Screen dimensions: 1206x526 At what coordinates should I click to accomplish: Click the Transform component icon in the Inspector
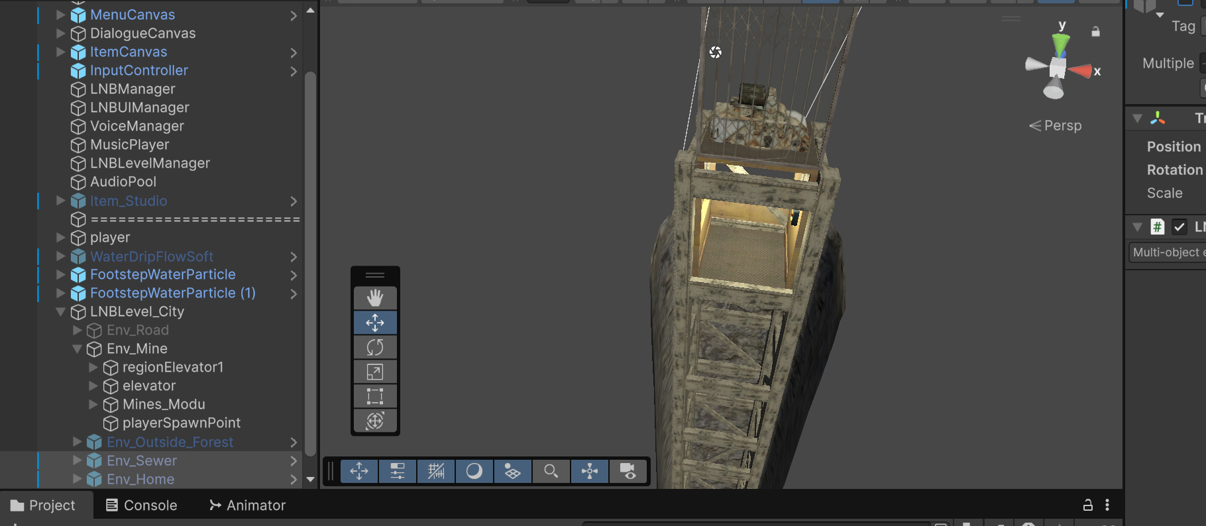[x=1158, y=119]
